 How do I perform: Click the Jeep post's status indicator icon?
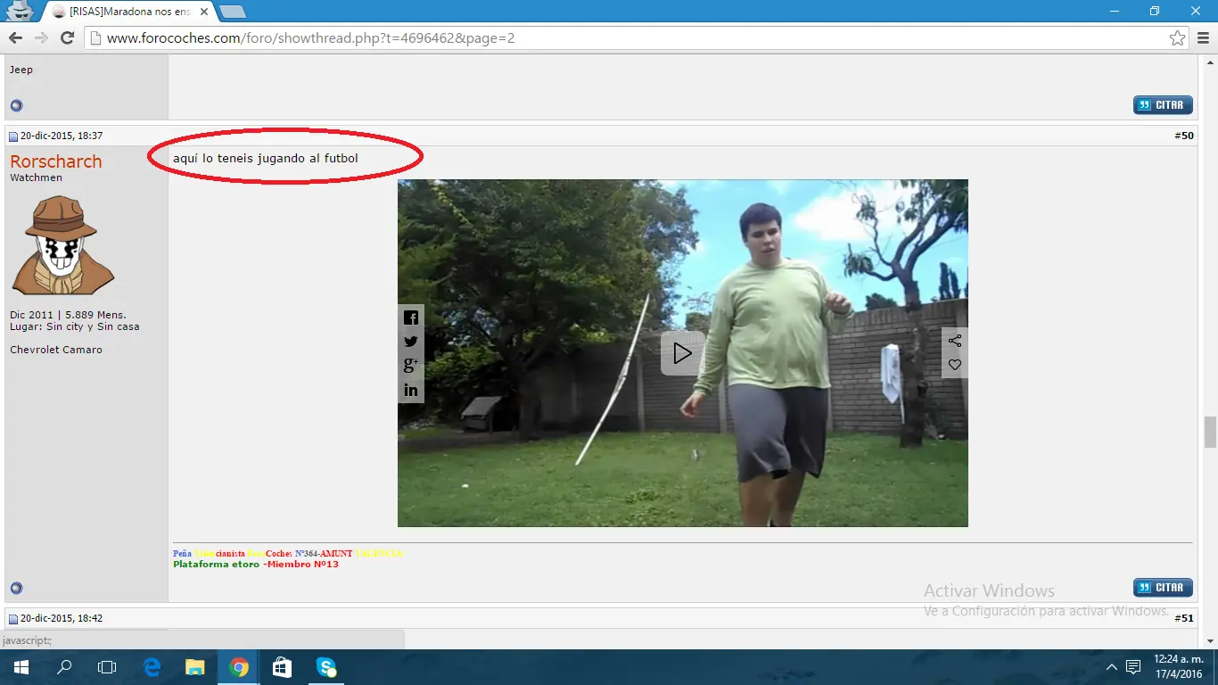(16, 106)
